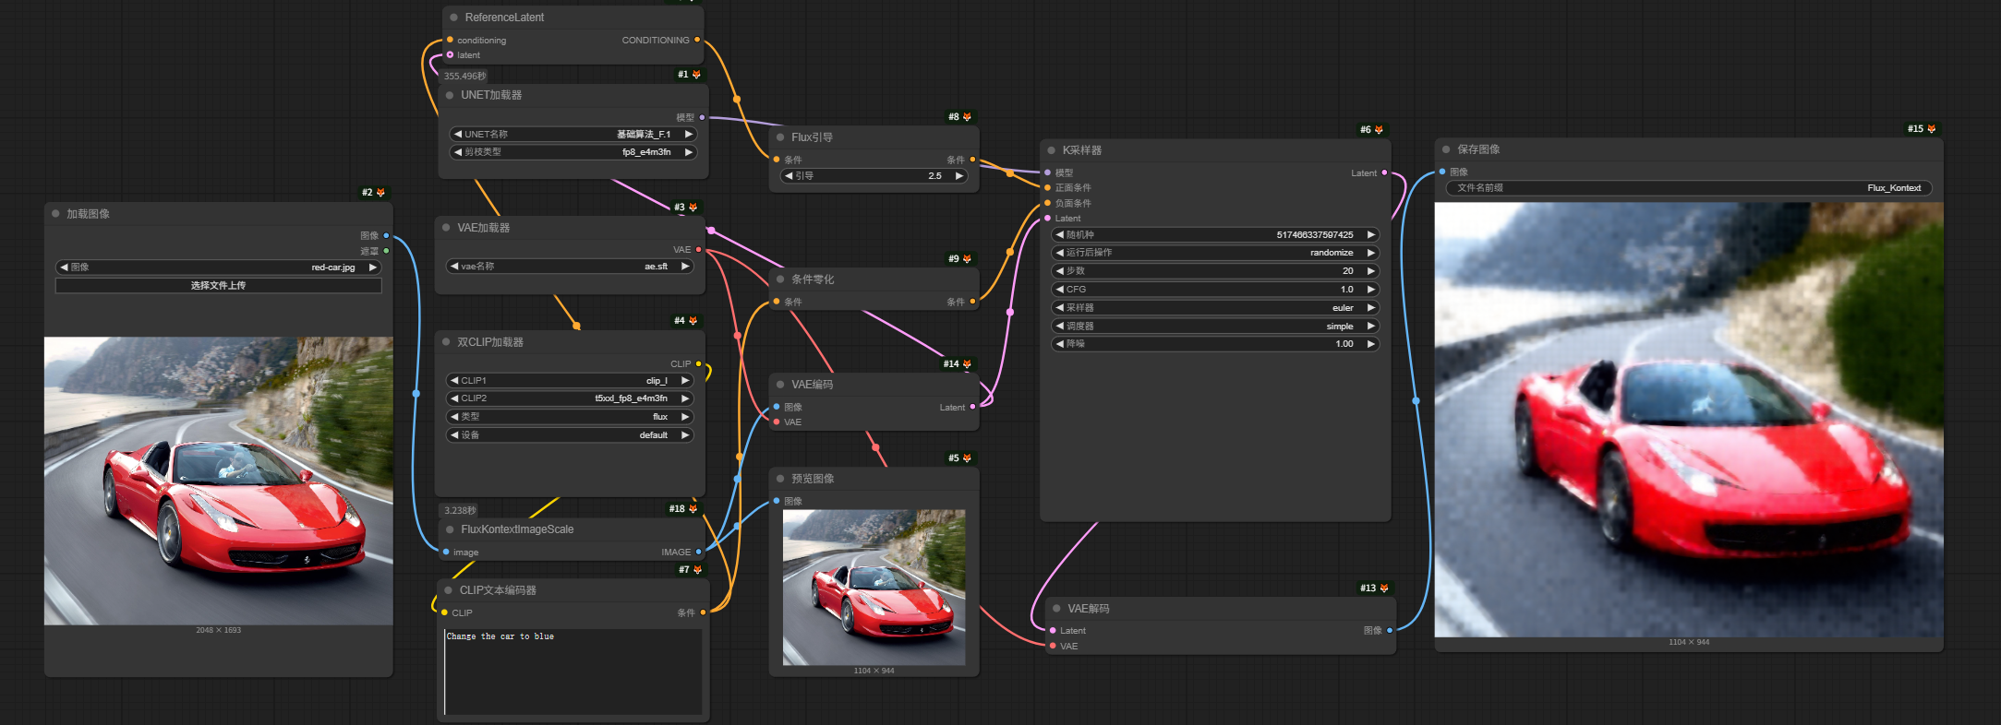Collapse the 加载图像 node via its title dot

[55, 214]
